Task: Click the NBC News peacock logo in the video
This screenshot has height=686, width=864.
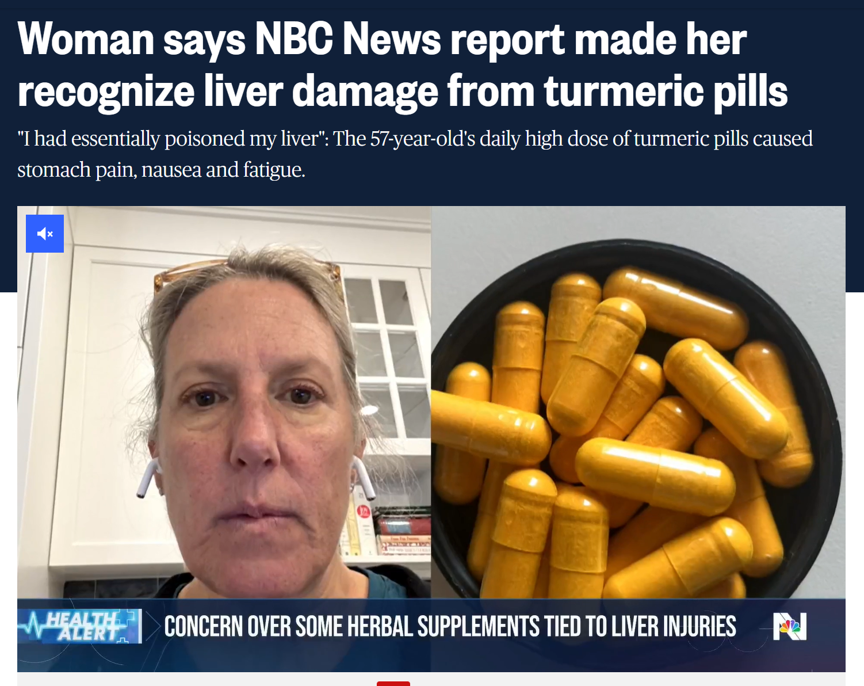Action: (x=790, y=626)
